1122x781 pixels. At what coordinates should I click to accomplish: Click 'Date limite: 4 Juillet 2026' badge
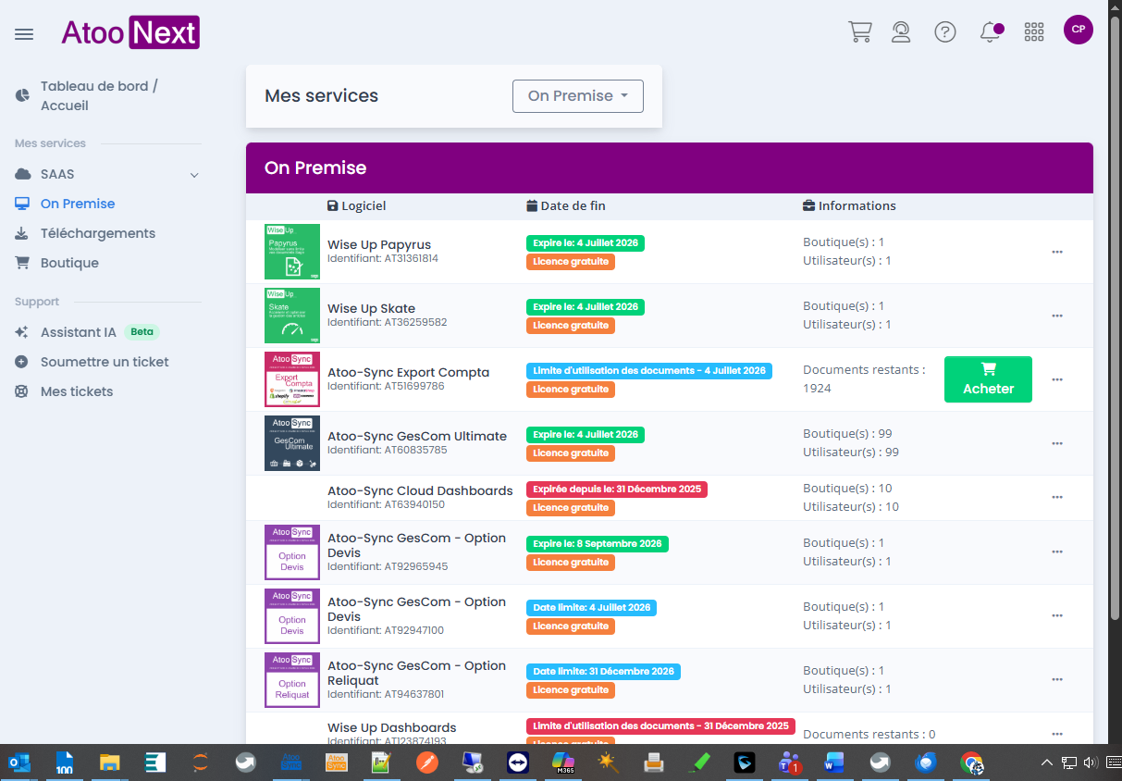591,608
